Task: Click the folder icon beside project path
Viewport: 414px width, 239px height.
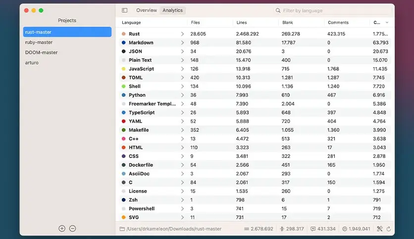Action: click(x=122, y=229)
